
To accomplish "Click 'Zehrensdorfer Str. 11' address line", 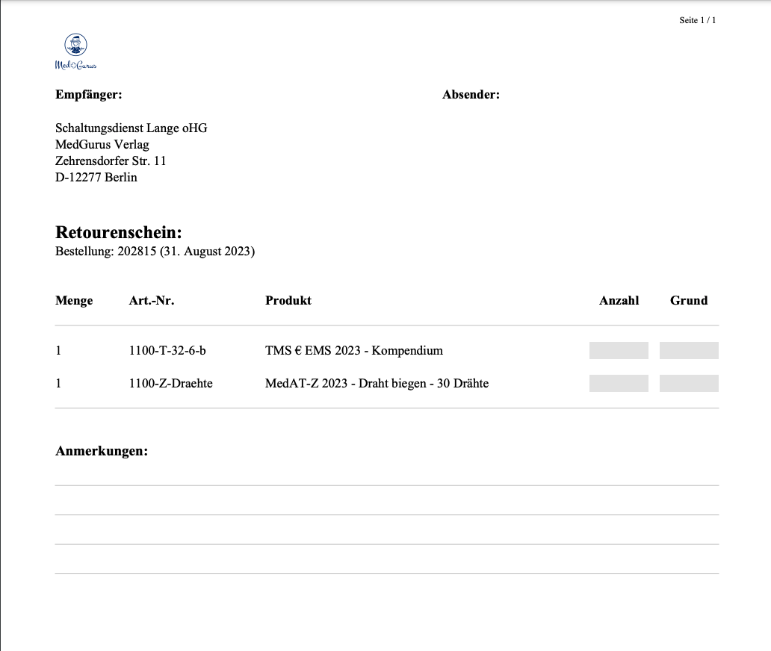I will coord(111,161).
